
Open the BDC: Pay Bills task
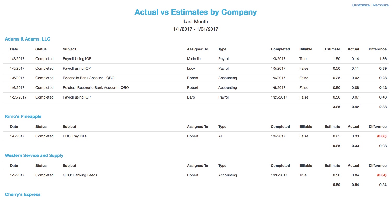tap(196, 136)
